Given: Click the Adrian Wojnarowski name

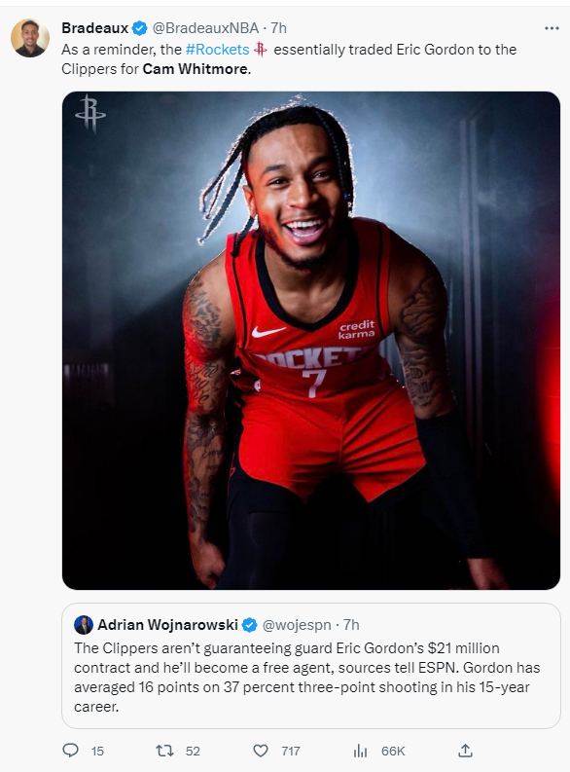Looking at the screenshot, I should [167, 625].
